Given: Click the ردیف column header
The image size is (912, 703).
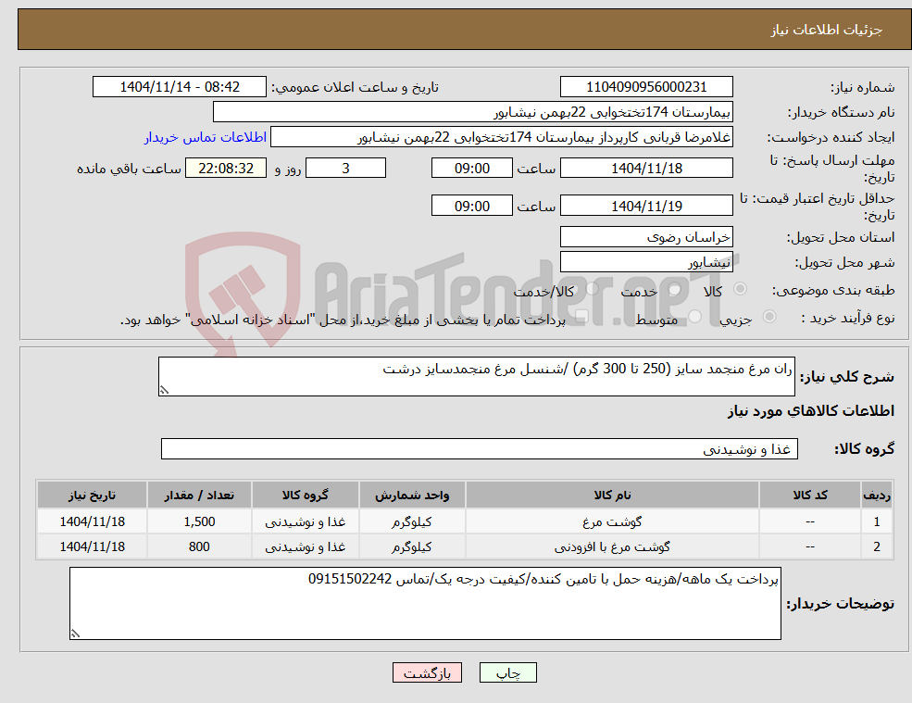Looking at the screenshot, I should [x=877, y=495].
